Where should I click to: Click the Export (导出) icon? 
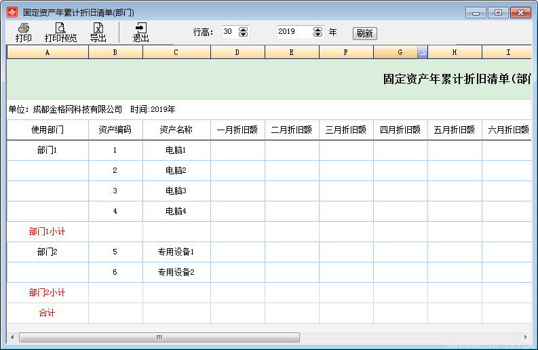[98, 28]
